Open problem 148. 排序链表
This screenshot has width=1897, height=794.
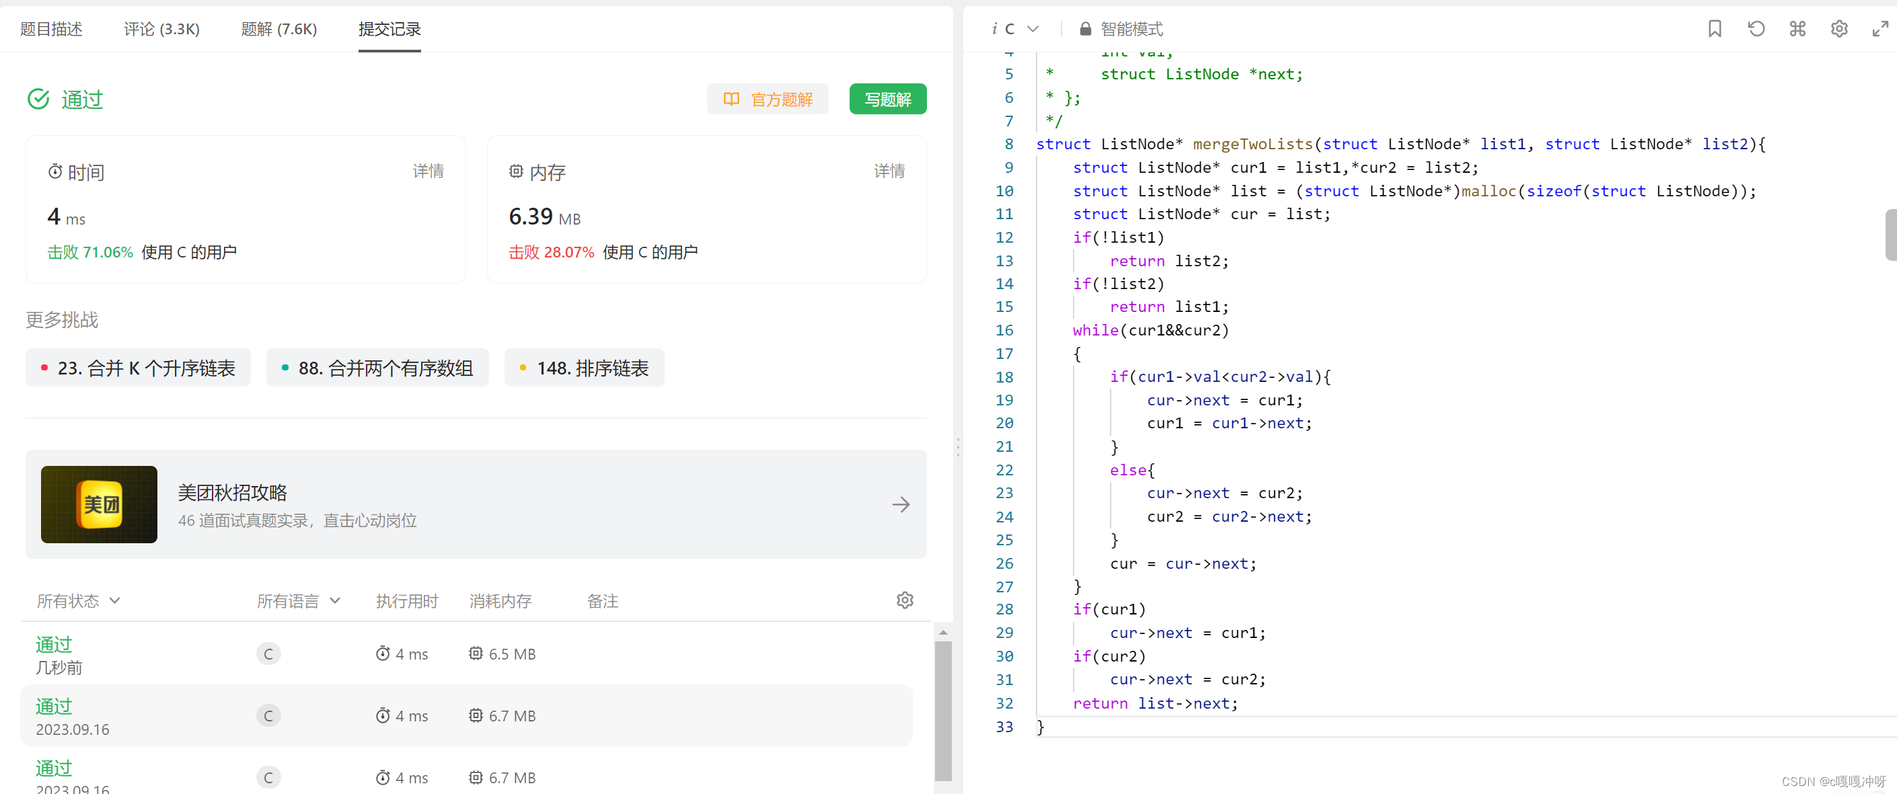[584, 367]
